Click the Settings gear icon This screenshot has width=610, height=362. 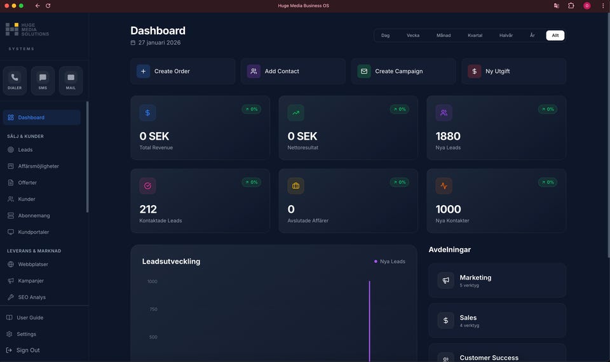point(10,334)
